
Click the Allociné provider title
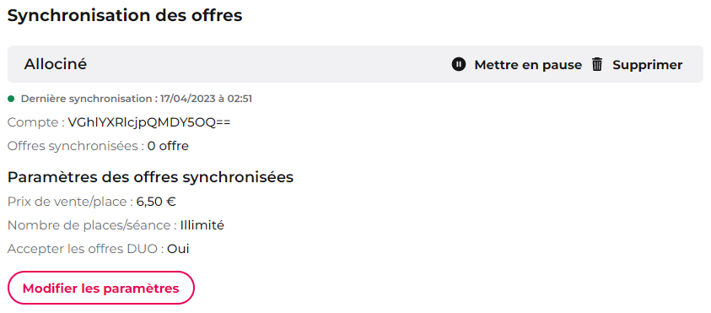pyautogui.click(x=56, y=64)
